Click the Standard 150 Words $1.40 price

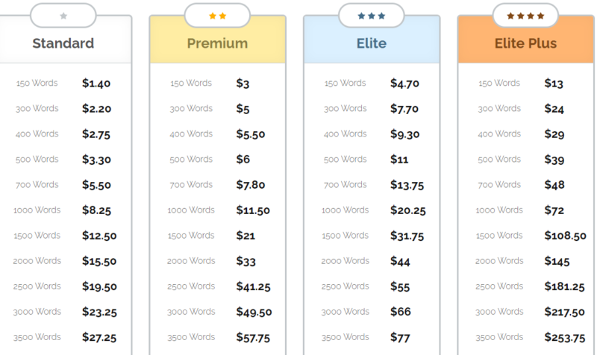click(x=96, y=84)
